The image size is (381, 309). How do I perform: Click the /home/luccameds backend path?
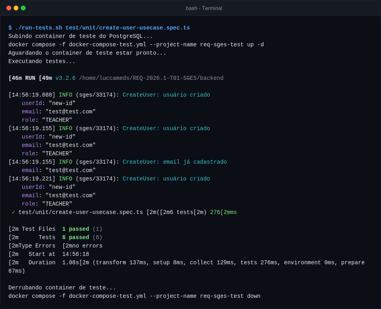151,78
